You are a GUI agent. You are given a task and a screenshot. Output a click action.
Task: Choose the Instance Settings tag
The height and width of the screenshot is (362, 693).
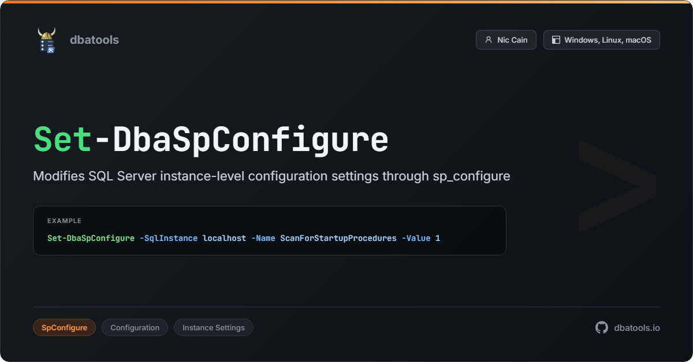(213, 327)
